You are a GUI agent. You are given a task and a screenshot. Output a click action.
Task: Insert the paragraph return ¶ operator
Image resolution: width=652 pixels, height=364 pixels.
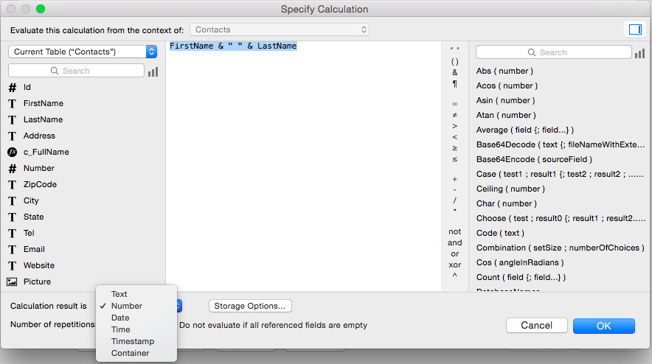(x=454, y=84)
